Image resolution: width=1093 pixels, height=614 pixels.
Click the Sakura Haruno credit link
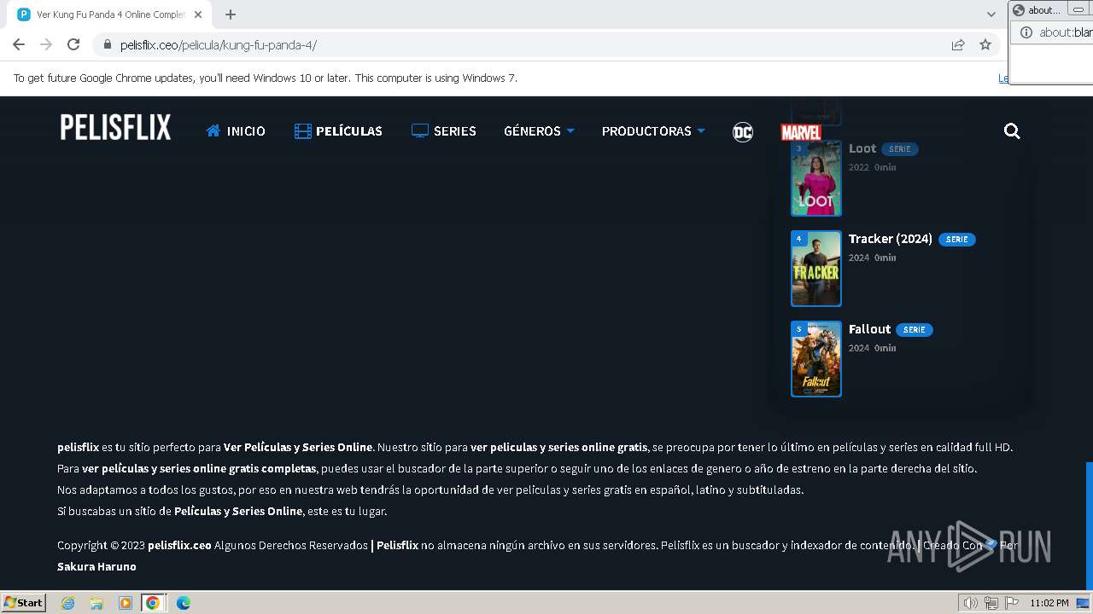[x=96, y=566]
